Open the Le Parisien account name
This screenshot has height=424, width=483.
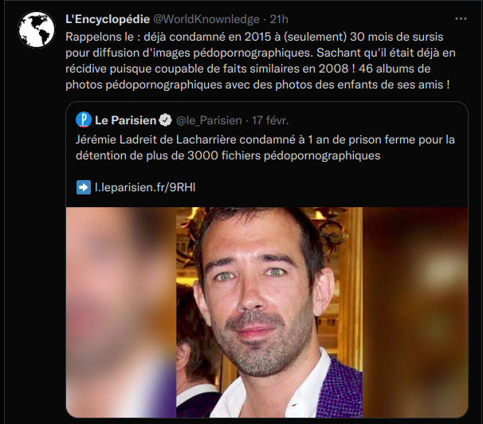click(x=126, y=120)
